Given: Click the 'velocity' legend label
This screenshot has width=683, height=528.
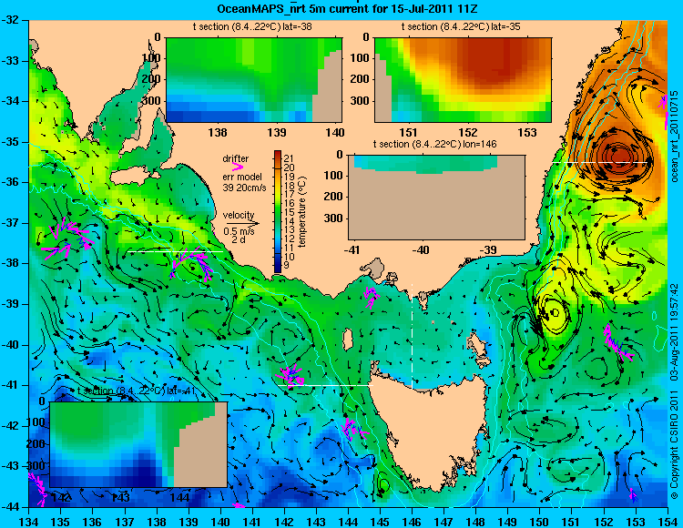Looking at the screenshot, I should [x=239, y=215].
